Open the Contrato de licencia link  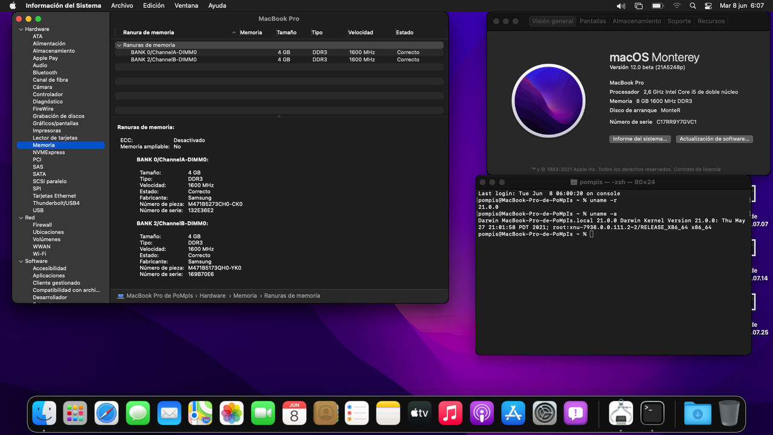(x=697, y=169)
